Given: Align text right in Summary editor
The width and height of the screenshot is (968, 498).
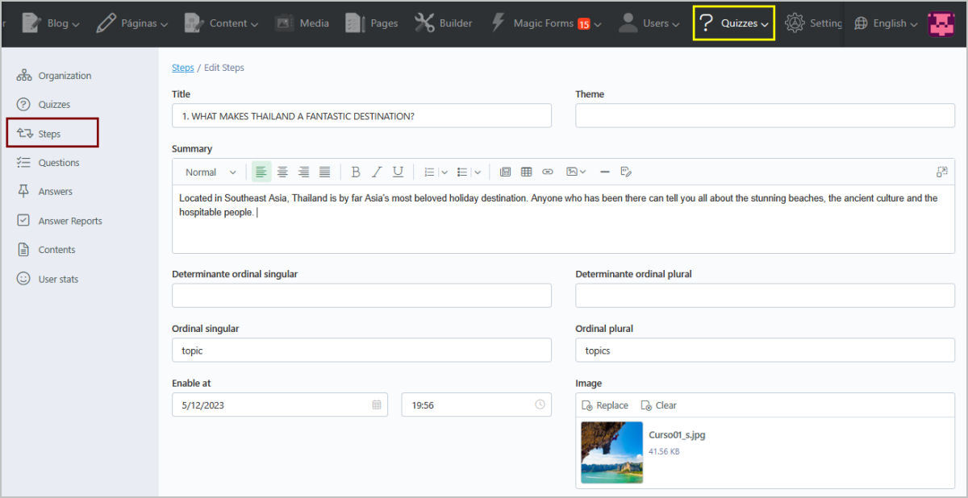Looking at the screenshot, I should (303, 172).
